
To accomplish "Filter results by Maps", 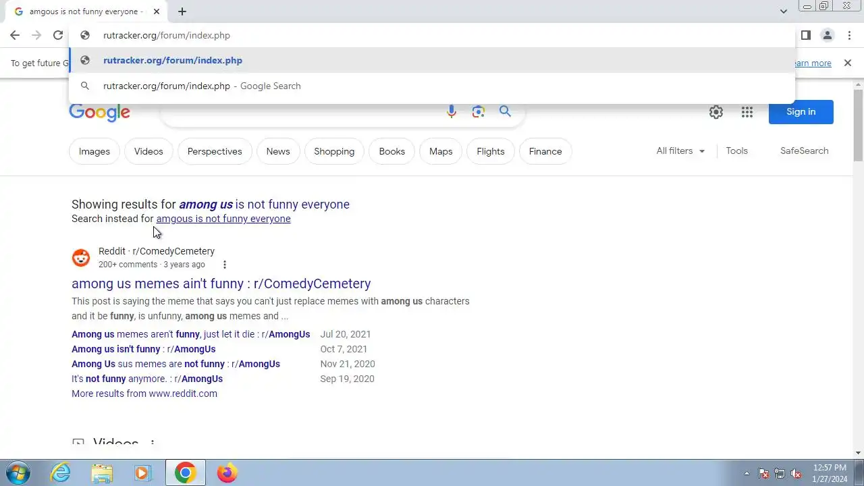I will coord(441,151).
